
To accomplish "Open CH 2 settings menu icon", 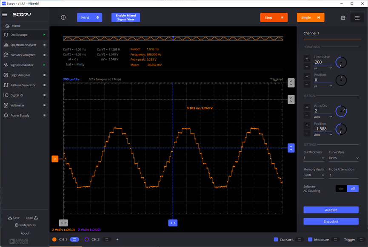I will click(x=107, y=239).
